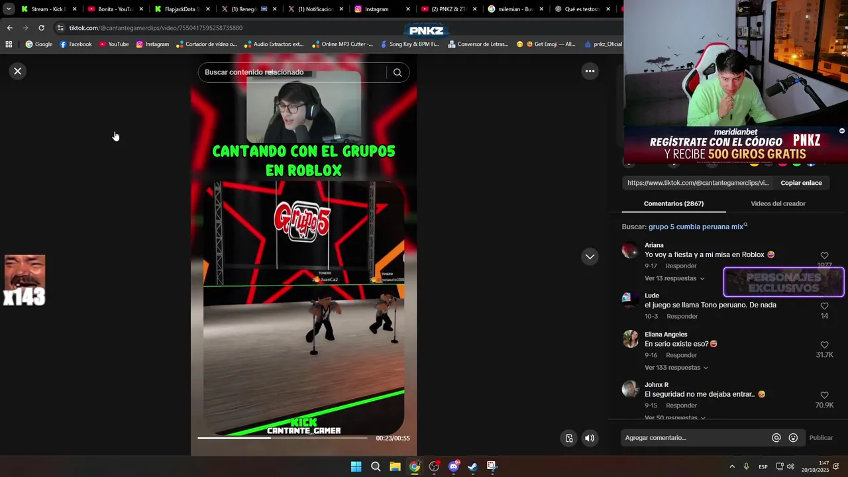
Task: Click the tiktok.com address bar URL
Action: click(x=156, y=28)
